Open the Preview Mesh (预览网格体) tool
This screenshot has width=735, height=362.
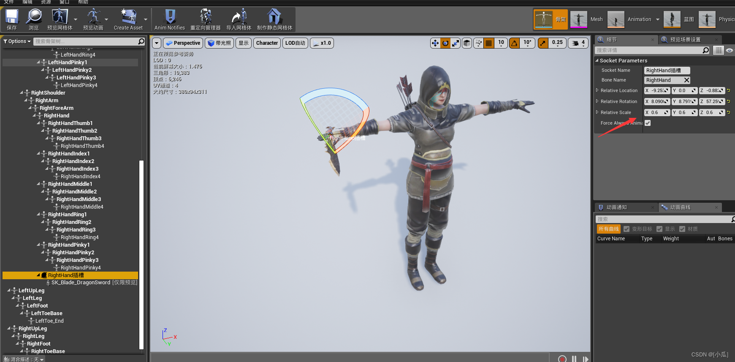click(60, 17)
